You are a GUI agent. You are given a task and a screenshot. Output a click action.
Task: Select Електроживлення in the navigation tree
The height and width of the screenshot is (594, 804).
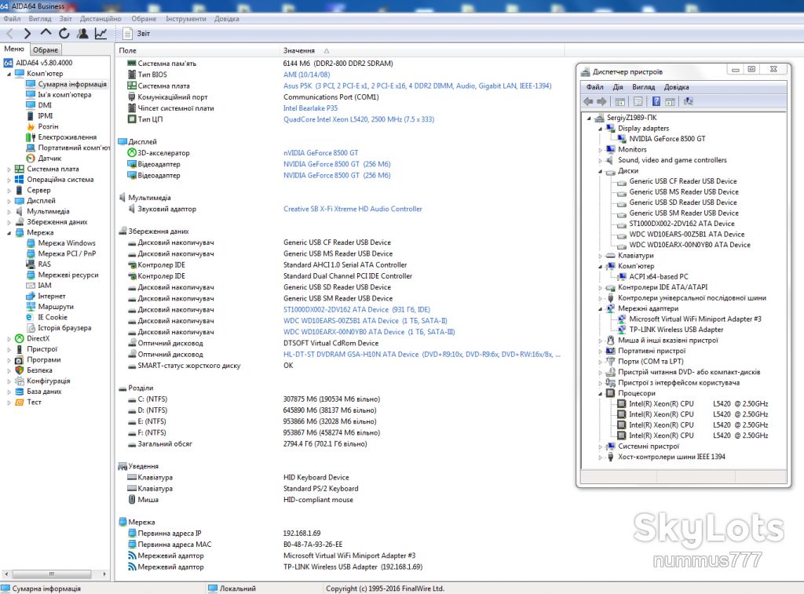pyautogui.click(x=68, y=137)
